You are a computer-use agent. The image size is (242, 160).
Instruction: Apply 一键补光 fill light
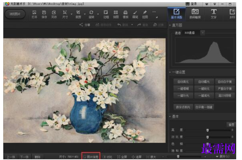183,96
